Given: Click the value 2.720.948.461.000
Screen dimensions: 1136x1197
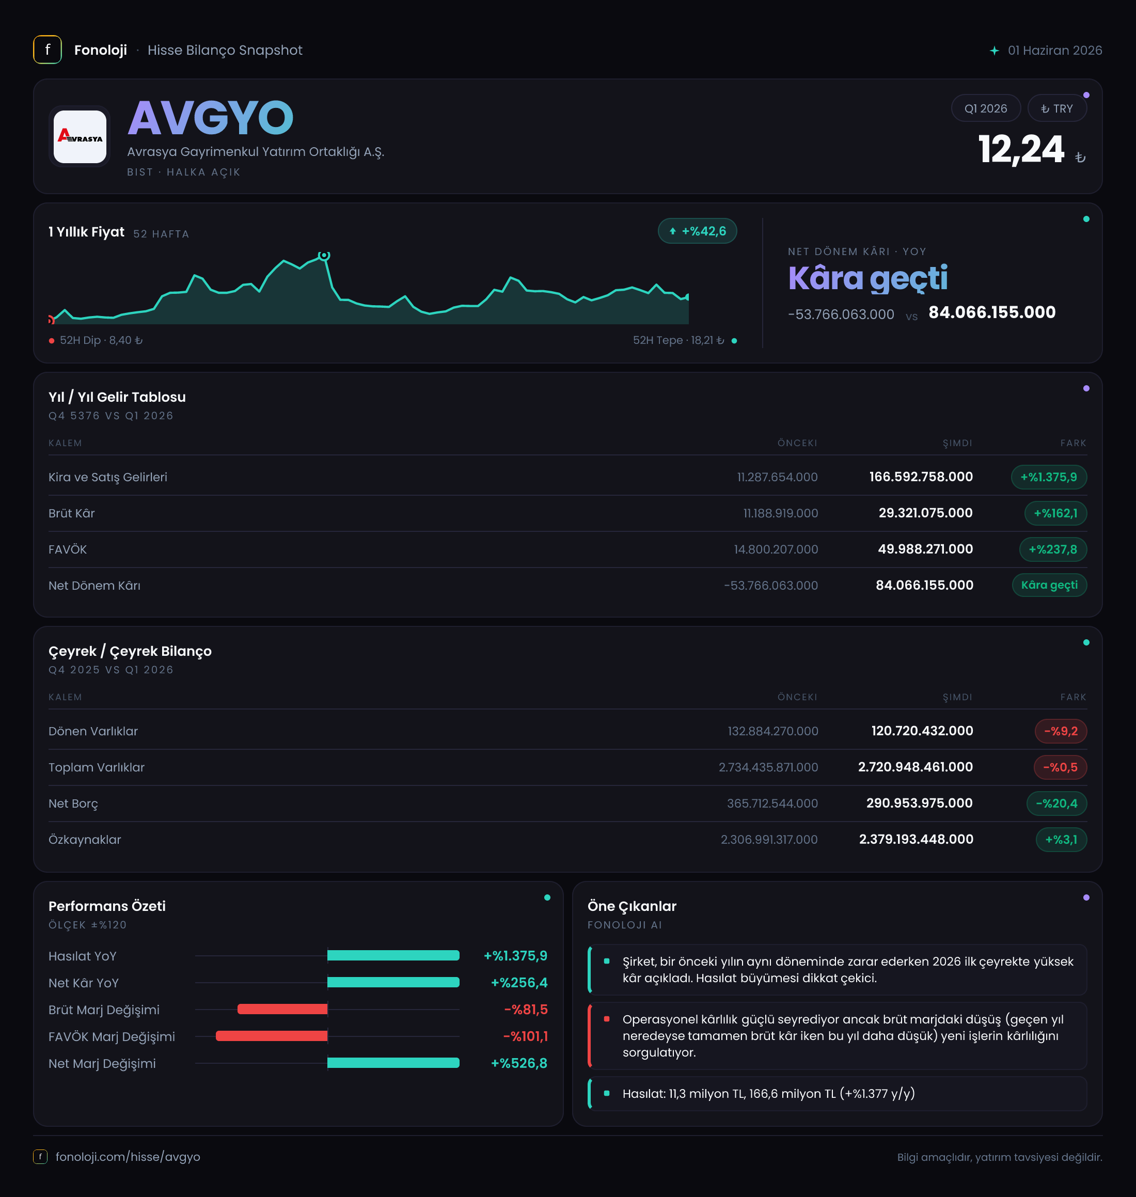Looking at the screenshot, I should [x=916, y=767].
